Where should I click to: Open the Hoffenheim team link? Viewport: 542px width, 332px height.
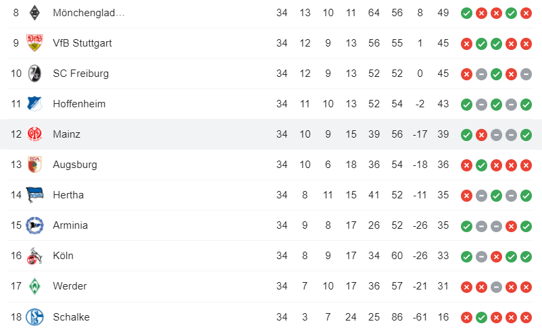click(79, 104)
